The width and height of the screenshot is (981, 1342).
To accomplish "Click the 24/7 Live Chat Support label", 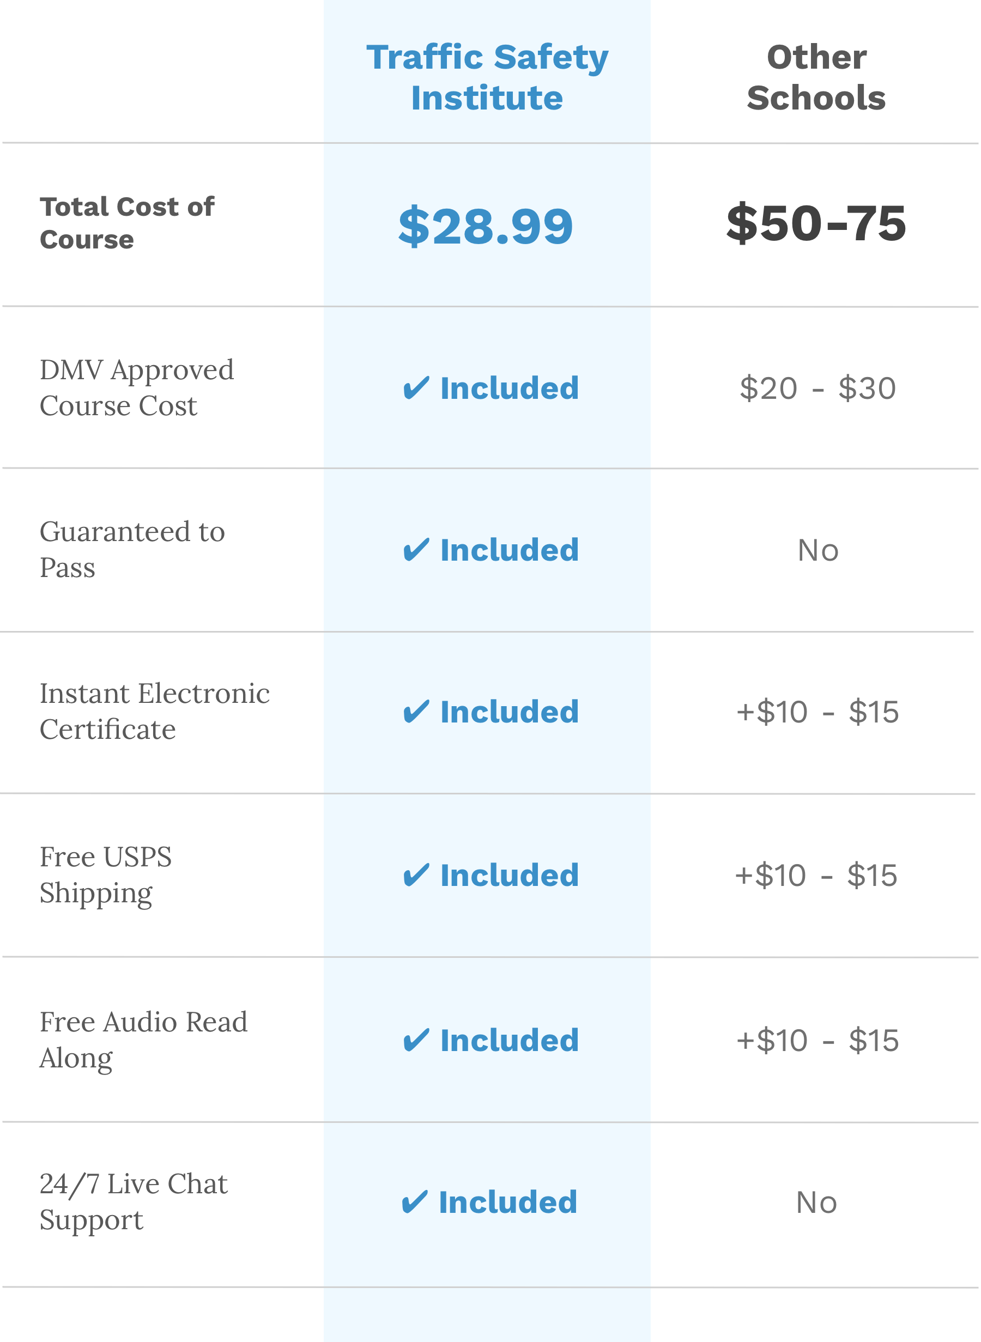I will click(134, 1203).
